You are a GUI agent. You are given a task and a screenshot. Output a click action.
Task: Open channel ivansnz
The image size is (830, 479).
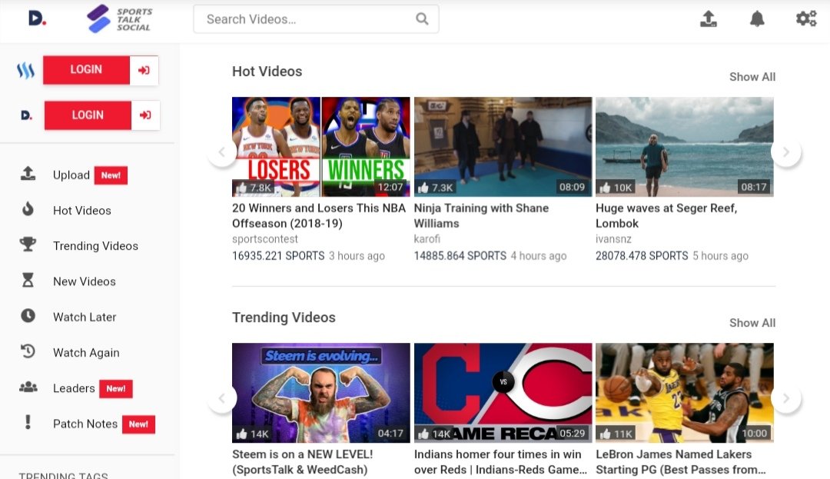[613, 239]
